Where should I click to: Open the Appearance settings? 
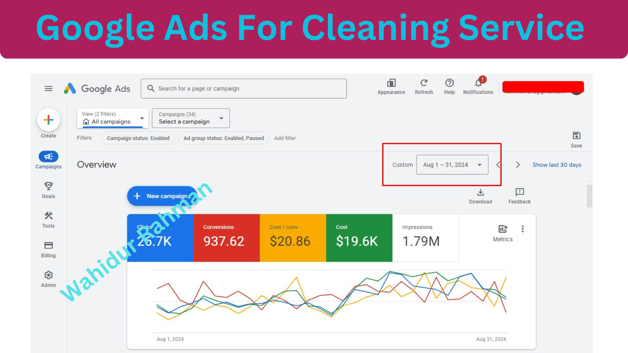pyautogui.click(x=391, y=87)
